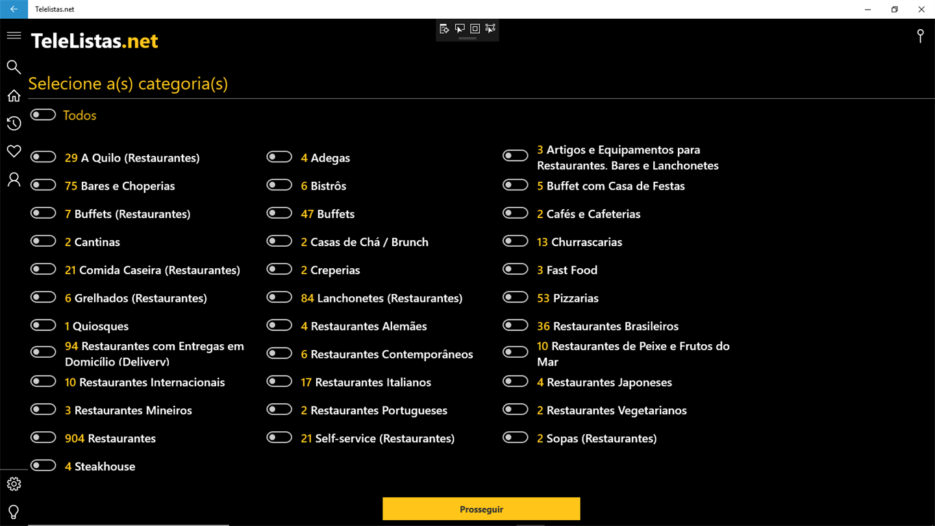The height and width of the screenshot is (526, 935).
Task: Toggle the Churrascarias switch
Action: tap(516, 241)
